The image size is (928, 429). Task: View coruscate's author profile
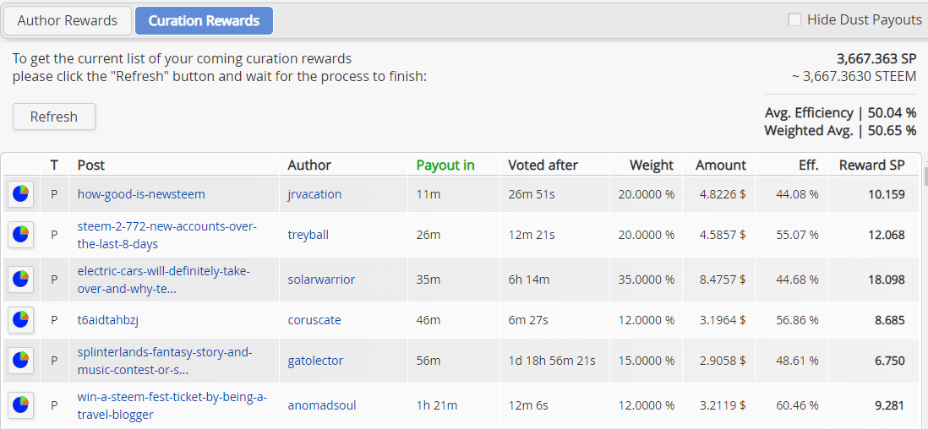click(x=315, y=319)
